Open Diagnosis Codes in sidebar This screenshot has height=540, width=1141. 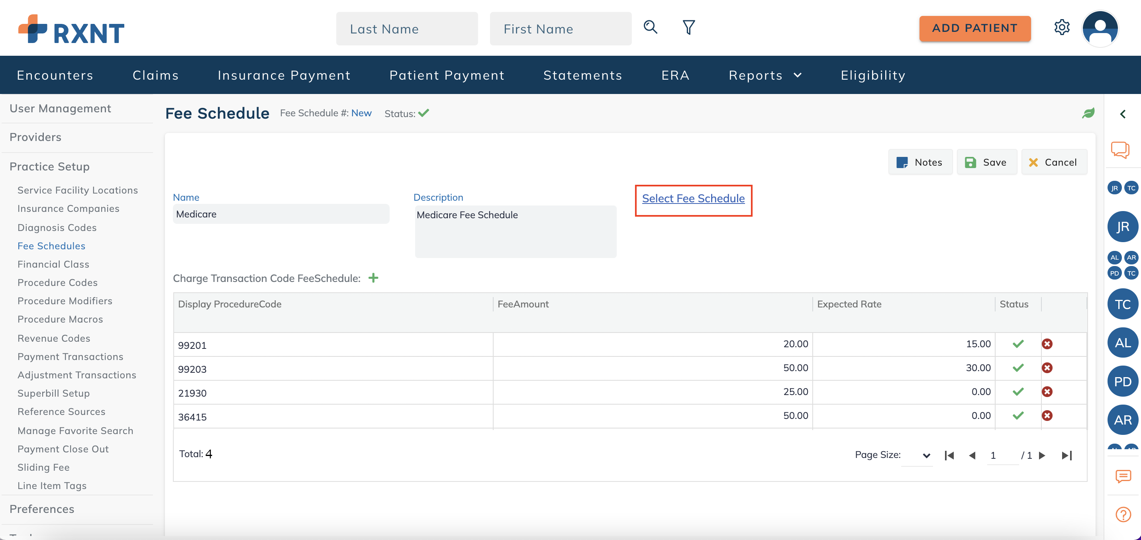click(x=57, y=227)
